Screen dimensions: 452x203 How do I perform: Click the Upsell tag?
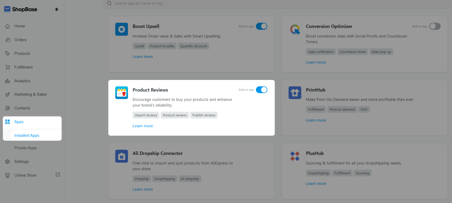[x=139, y=46]
